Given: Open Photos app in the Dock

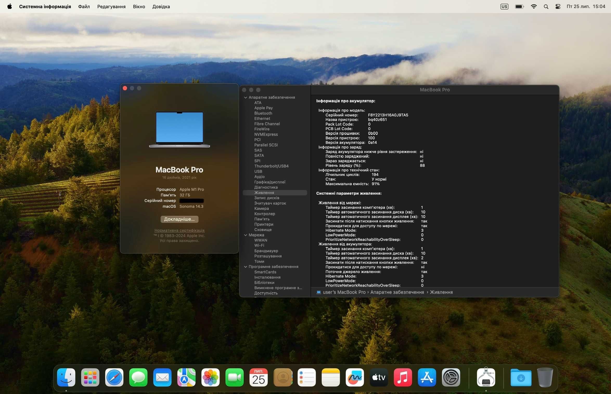Looking at the screenshot, I should click(x=210, y=377).
